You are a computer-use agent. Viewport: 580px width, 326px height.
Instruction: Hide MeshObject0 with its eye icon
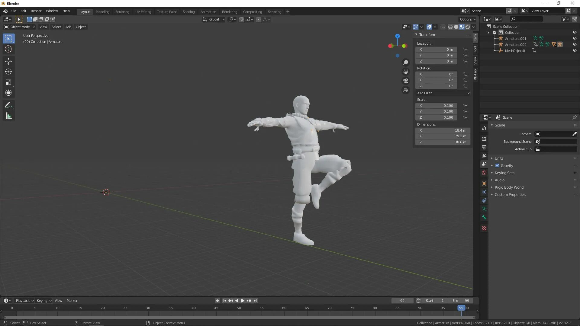575,51
